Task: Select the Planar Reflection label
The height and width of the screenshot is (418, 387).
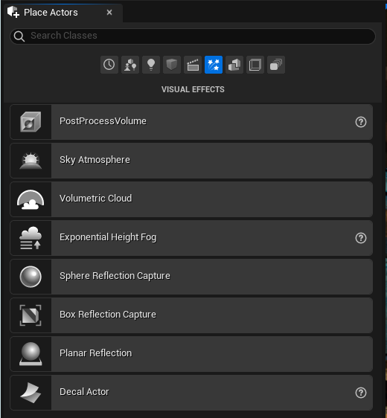Action: tap(95, 353)
